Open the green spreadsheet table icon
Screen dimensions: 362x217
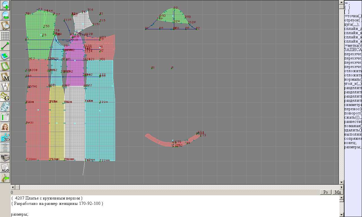pos(5,117)
